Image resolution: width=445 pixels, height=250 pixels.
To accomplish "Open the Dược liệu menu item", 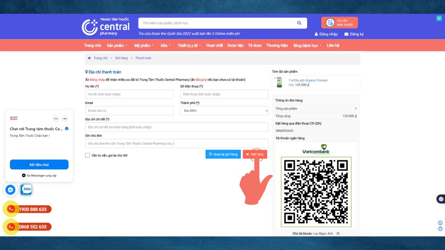I will 235,46.
